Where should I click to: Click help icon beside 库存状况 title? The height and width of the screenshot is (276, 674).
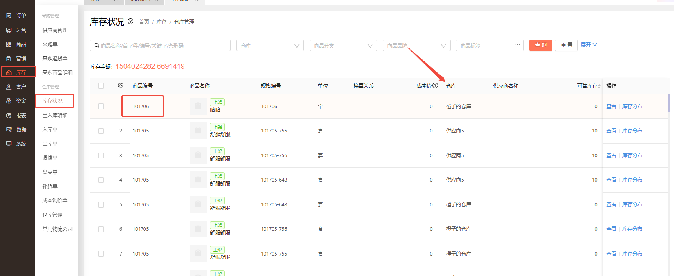[x=130, y=22]
